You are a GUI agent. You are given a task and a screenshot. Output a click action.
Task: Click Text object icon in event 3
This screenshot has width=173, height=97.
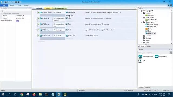[66, 24]
